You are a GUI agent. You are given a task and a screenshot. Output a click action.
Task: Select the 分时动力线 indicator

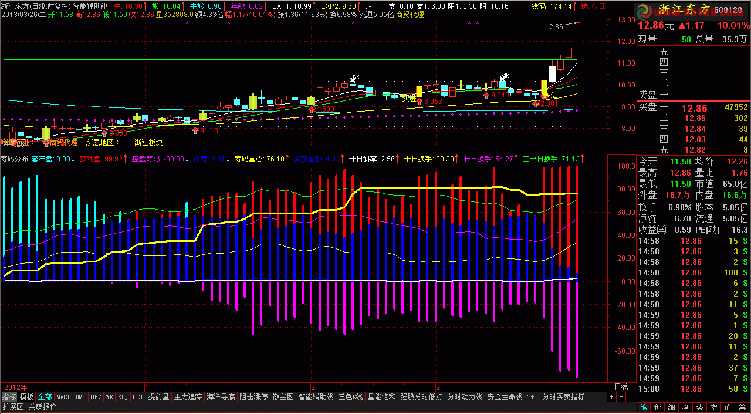coord(465,397)
